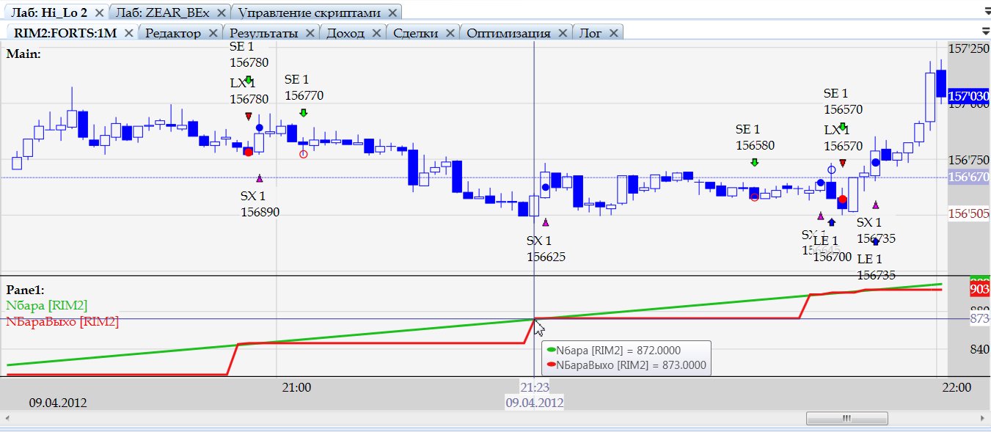Close the Результаты tab

point(310,33)
